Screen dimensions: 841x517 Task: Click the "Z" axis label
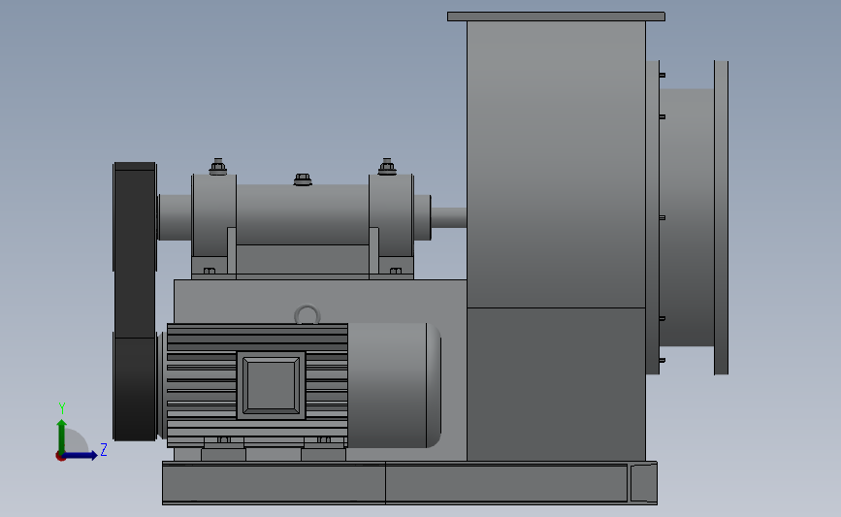click(x=104, y=449)
